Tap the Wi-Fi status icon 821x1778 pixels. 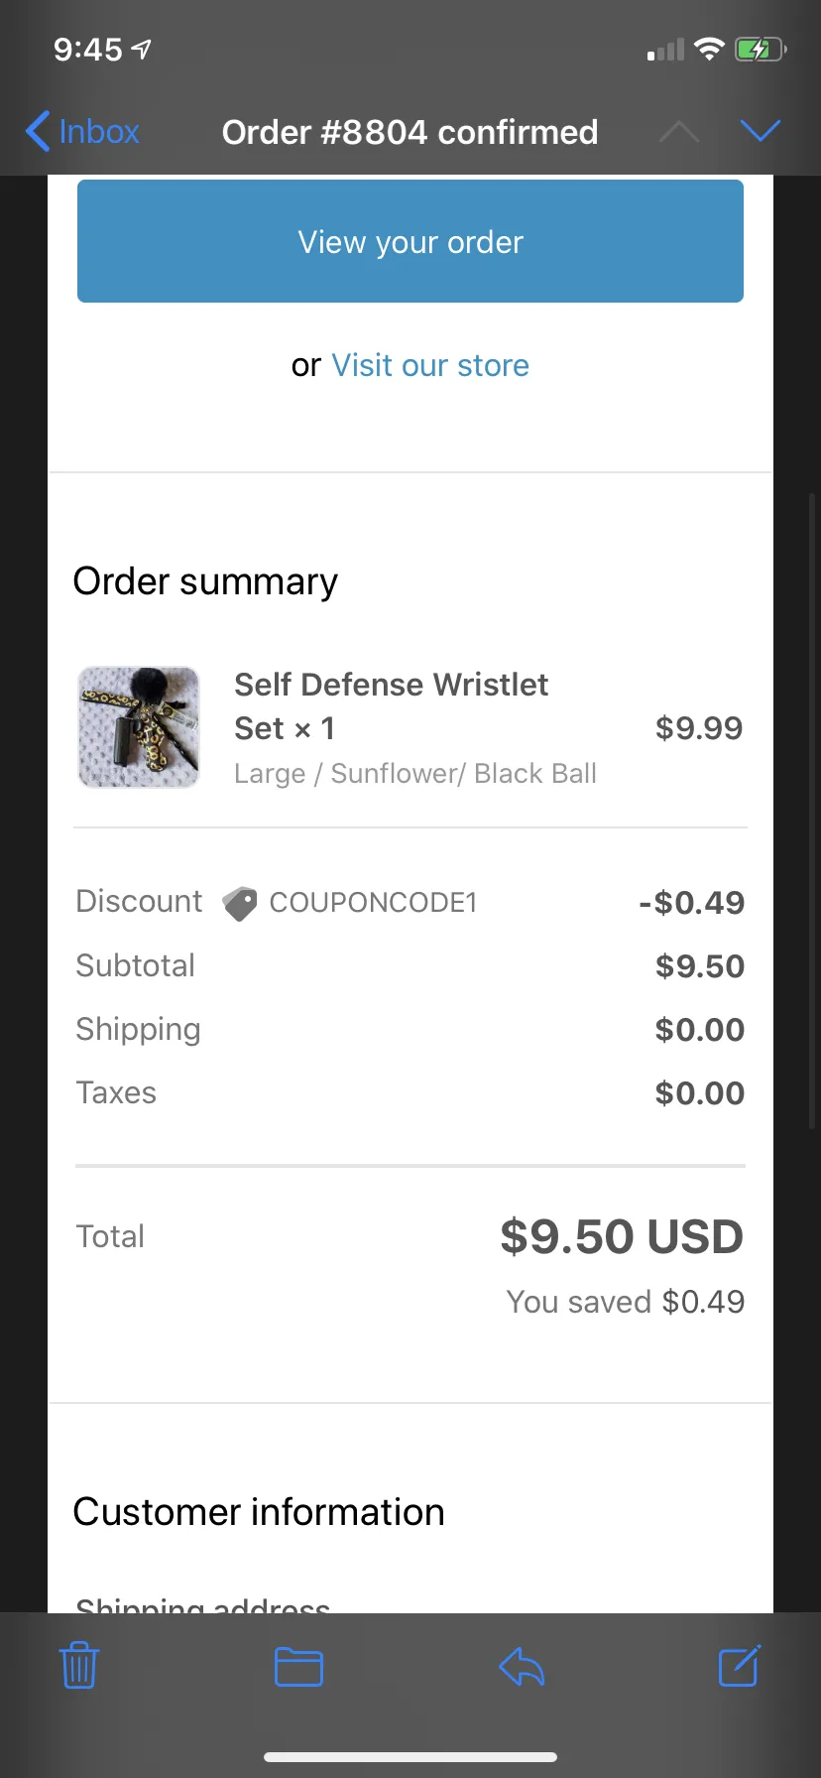click(709, 49)
